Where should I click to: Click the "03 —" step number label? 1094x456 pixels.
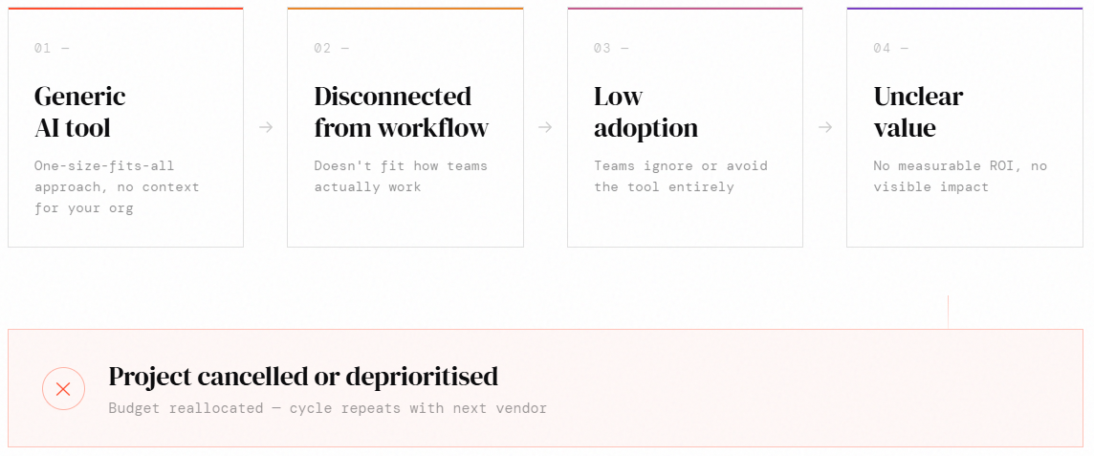tap(611, 48)
